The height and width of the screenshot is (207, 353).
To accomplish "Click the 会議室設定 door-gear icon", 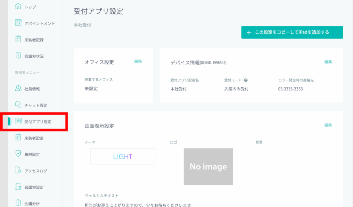I will coord(19,187).
